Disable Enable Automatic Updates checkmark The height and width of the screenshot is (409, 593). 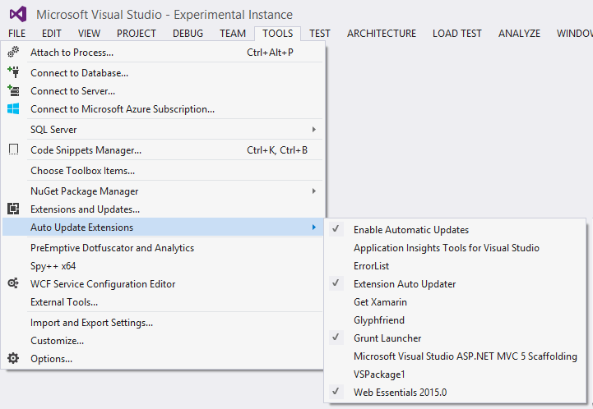pos(336,229)
